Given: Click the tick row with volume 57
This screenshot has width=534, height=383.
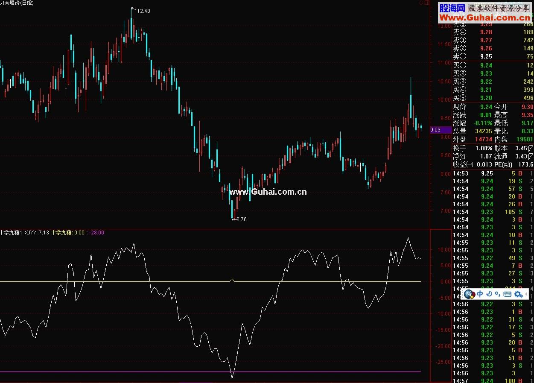Looking at the screenshot, I should coord(493,189).
